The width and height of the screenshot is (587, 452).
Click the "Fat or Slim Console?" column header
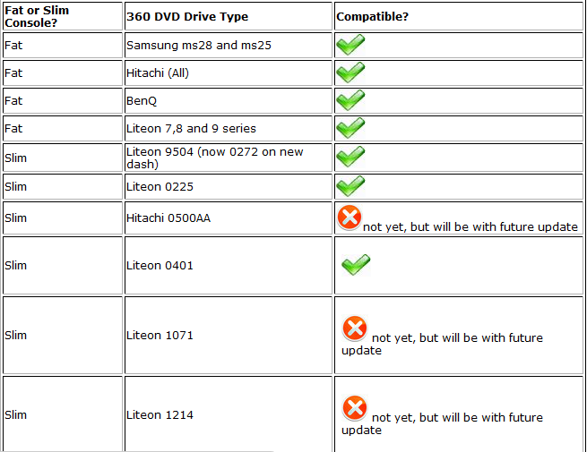click(x=36, y=16)
